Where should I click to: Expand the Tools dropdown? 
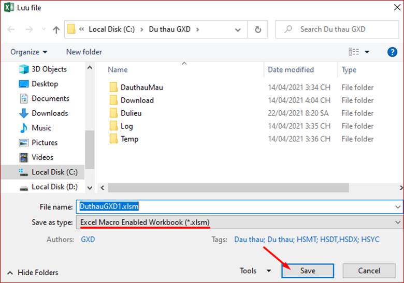coord(255,271)
